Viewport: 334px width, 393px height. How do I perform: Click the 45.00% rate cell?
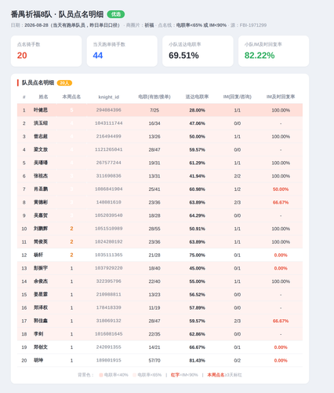click(x=197, y=268)
